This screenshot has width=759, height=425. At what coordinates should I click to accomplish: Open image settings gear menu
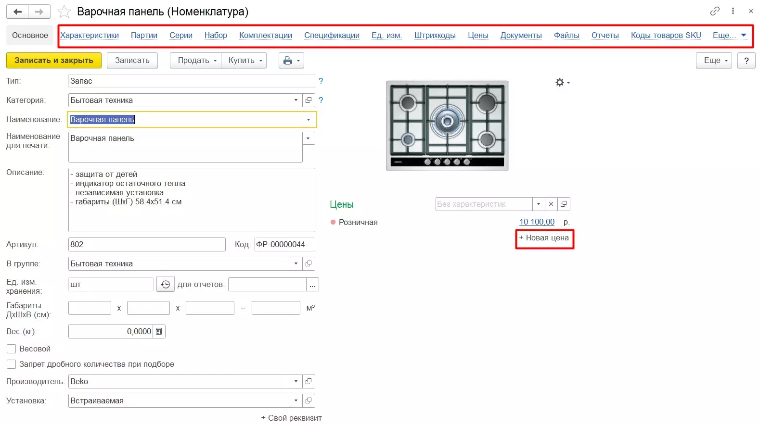click(x=562, y=83)
